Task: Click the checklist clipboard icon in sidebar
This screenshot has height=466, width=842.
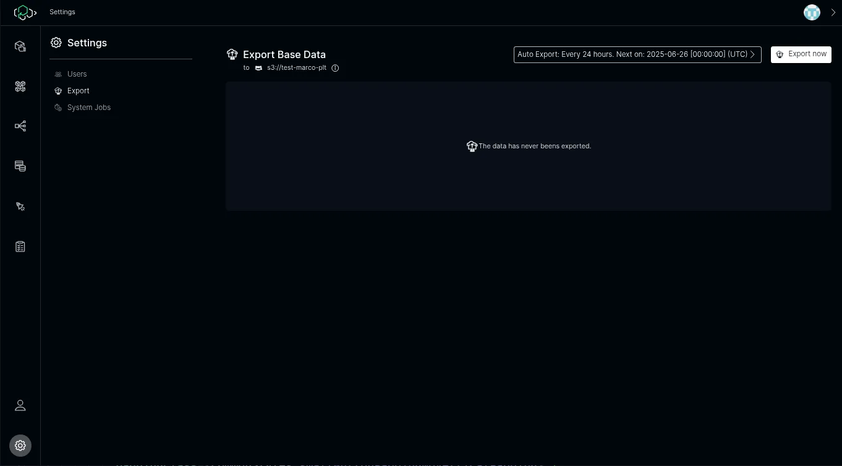Action: coord(20,247)
